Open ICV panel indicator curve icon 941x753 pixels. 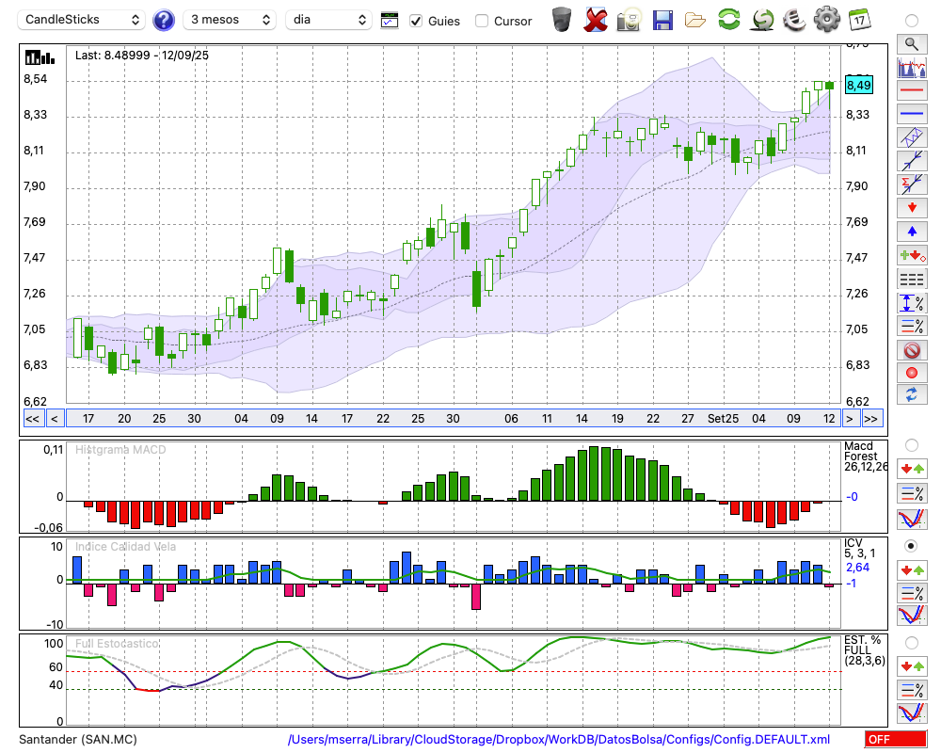[912, 616]
